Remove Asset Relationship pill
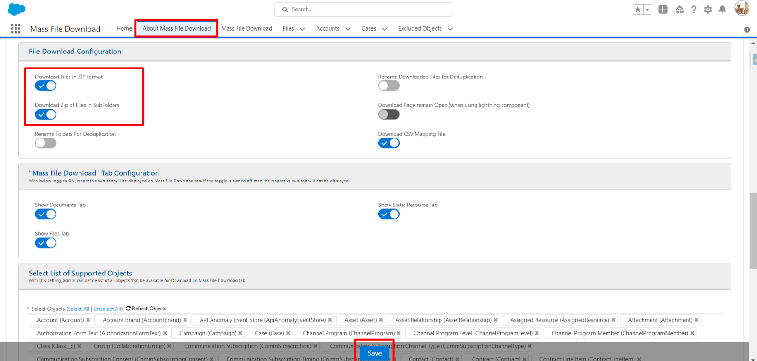The width and height of the screenshot is (757, 361). point(495,320)
